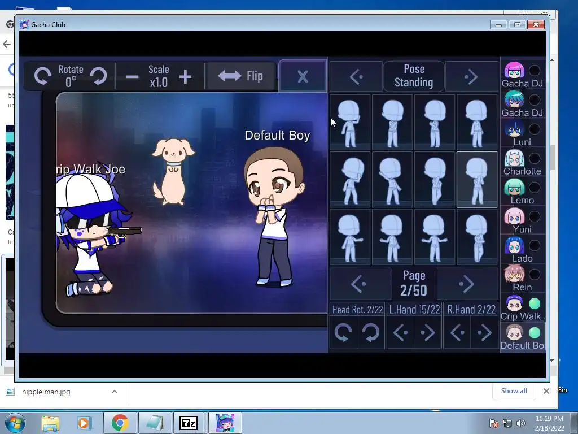The image size is (578, 434).
Task: Go to next pose page arrow
Action: point(467,284)
